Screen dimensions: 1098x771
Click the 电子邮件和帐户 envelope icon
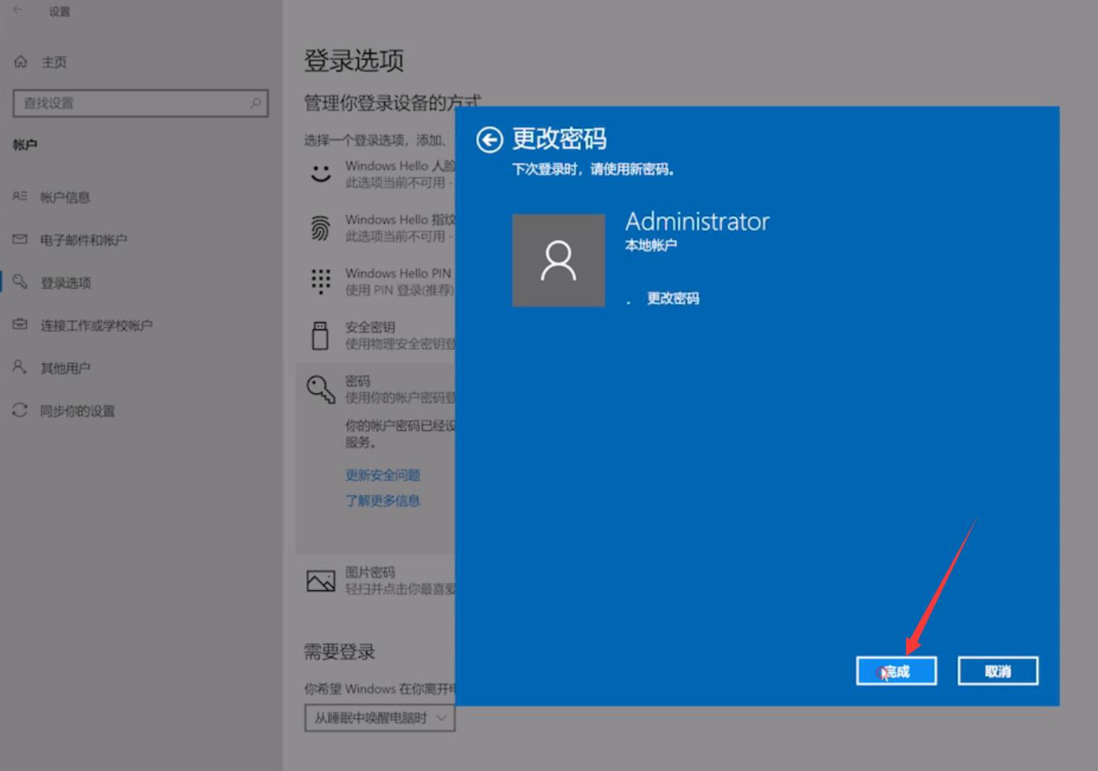(20, 239)
